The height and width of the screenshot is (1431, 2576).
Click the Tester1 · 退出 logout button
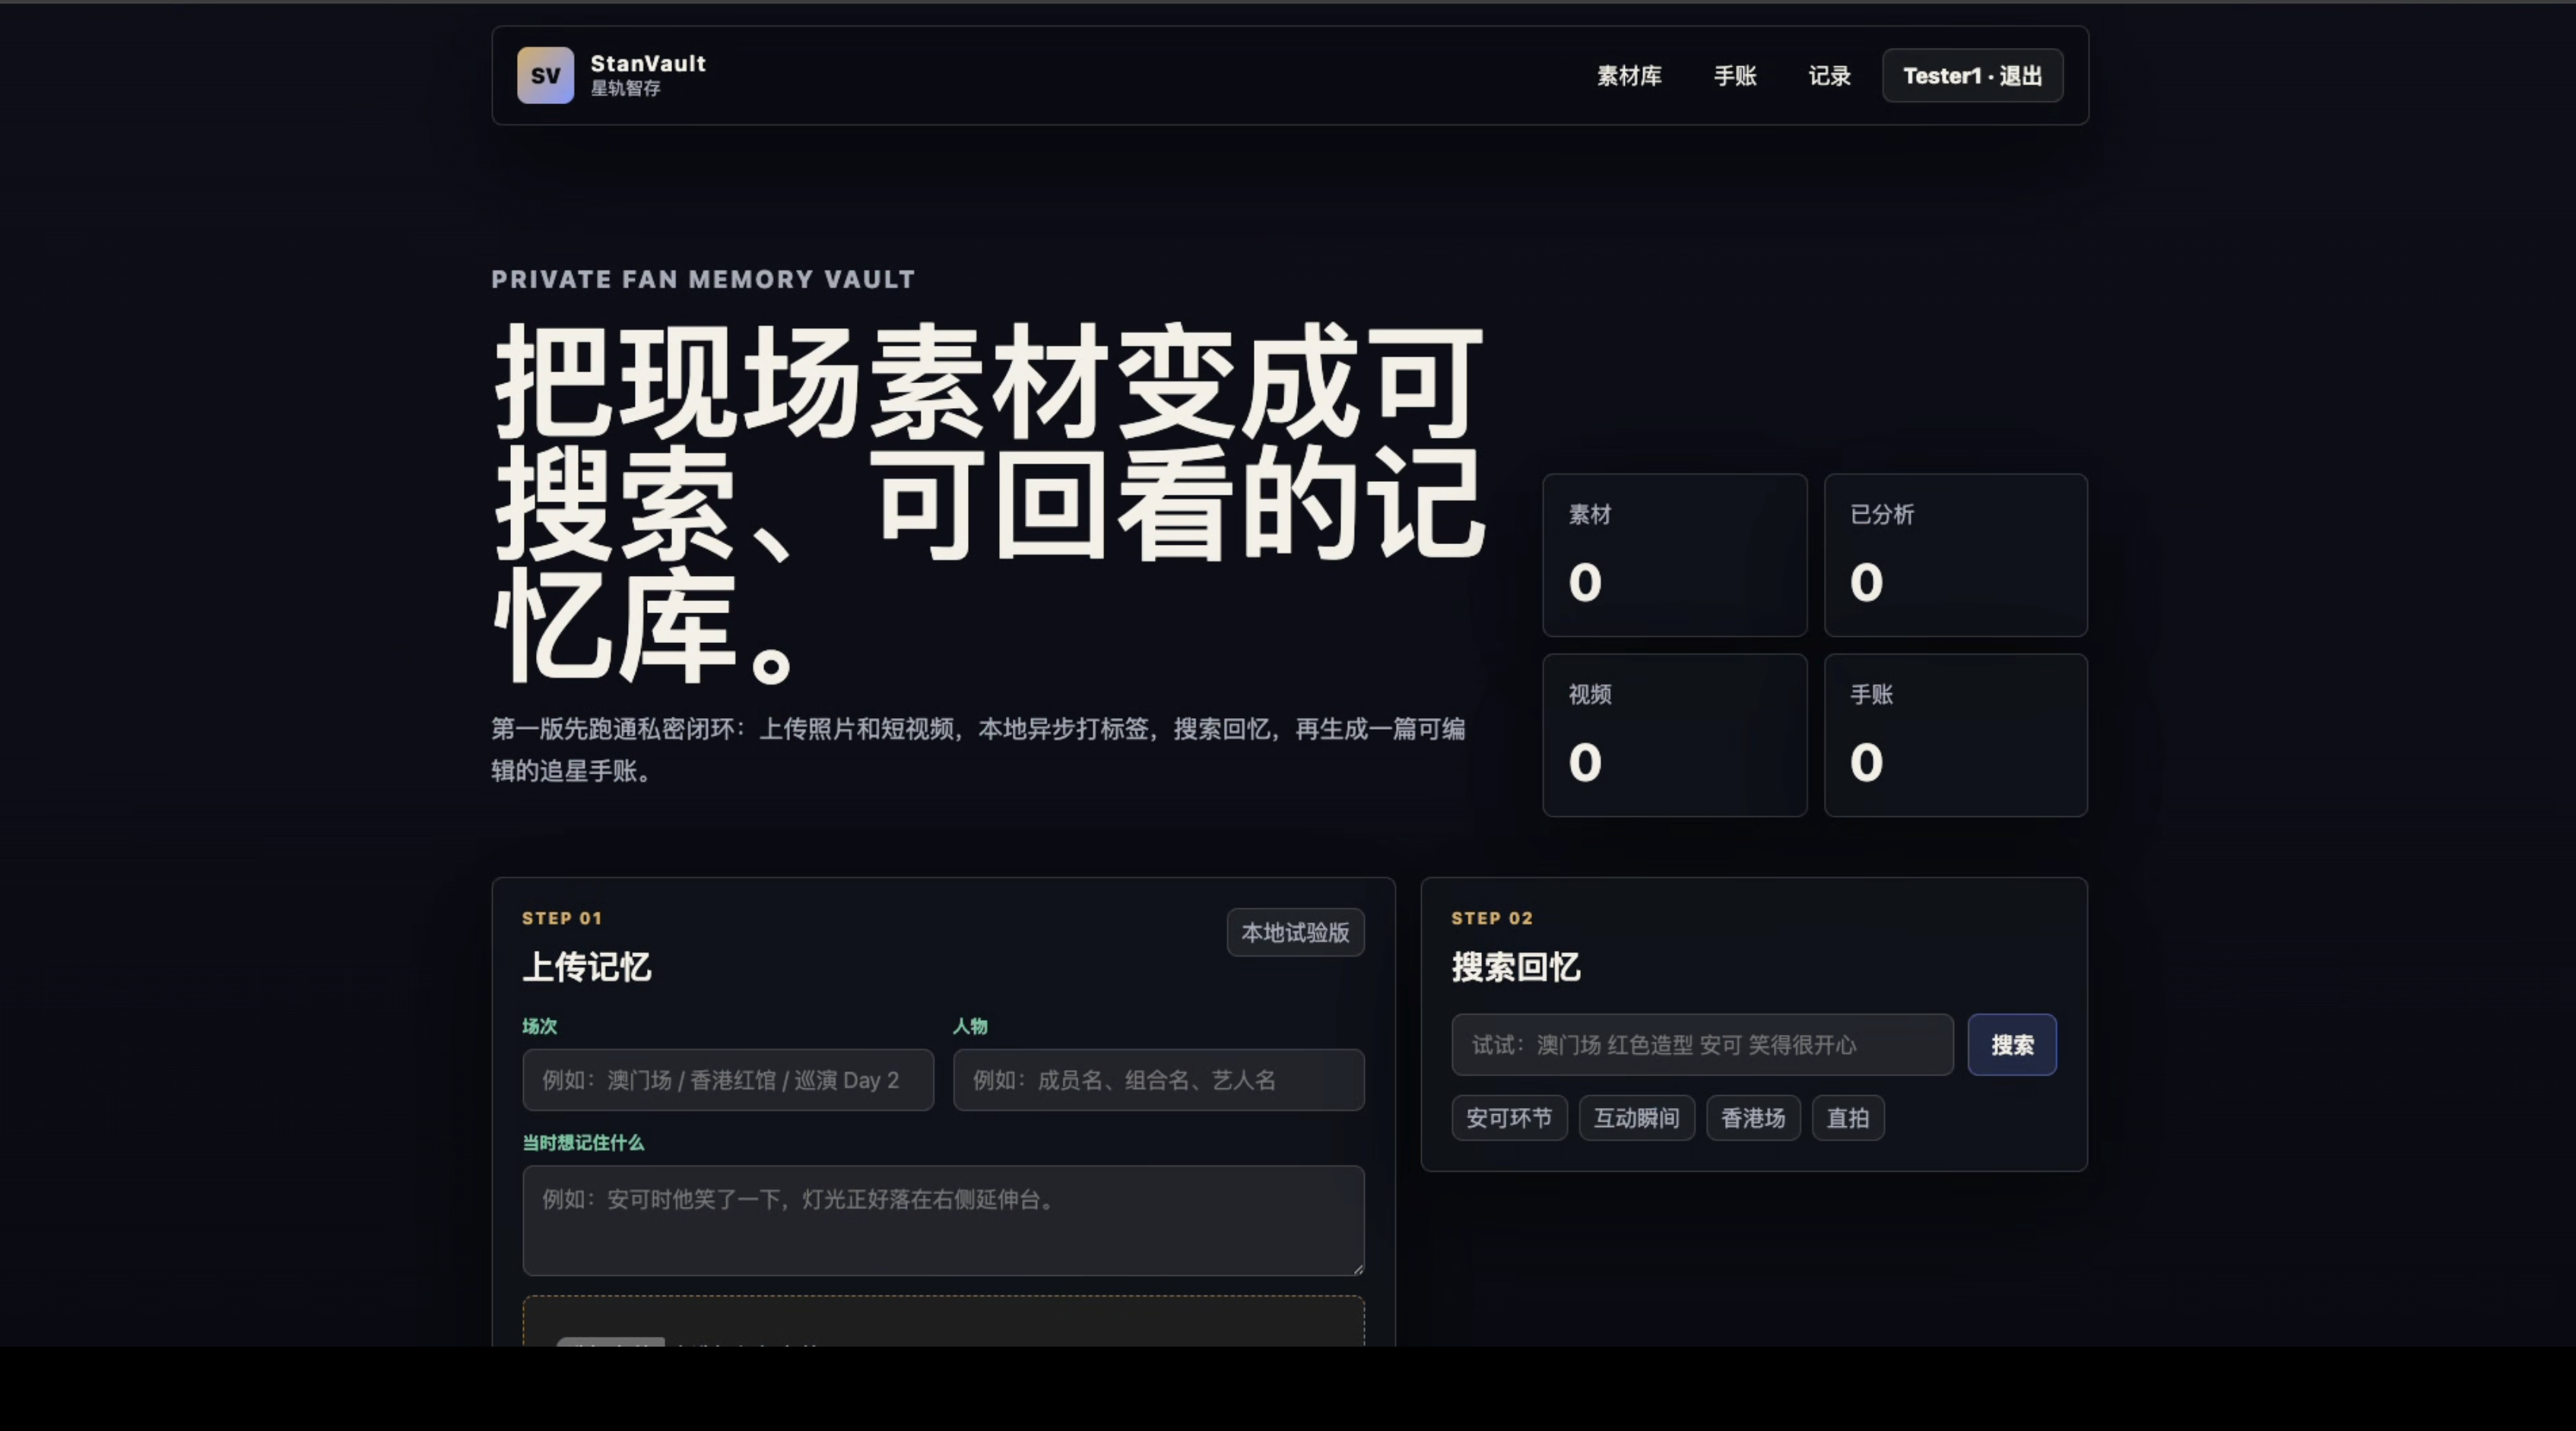pyautogui.click(x=1972, y=76)
